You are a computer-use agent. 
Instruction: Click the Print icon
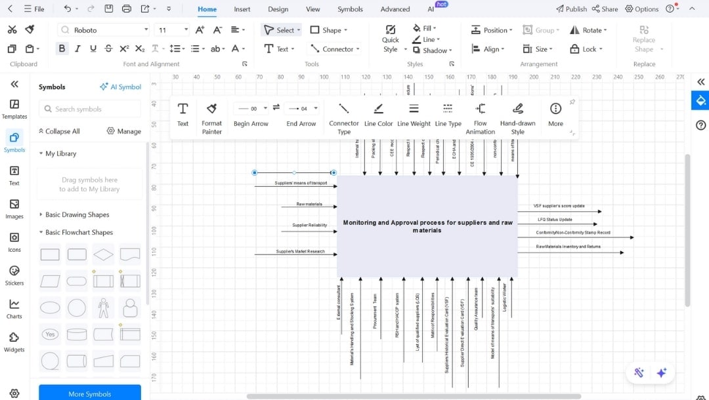click(x=127, y=9)
